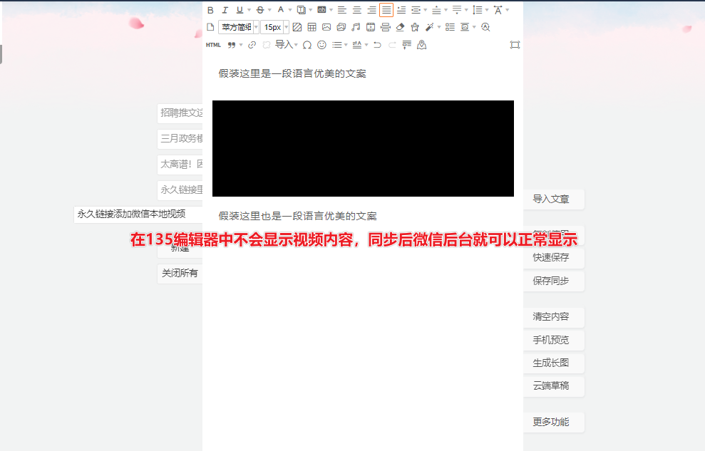Select the eraser clear-format tool
The image size is (705, 451).
400,27
